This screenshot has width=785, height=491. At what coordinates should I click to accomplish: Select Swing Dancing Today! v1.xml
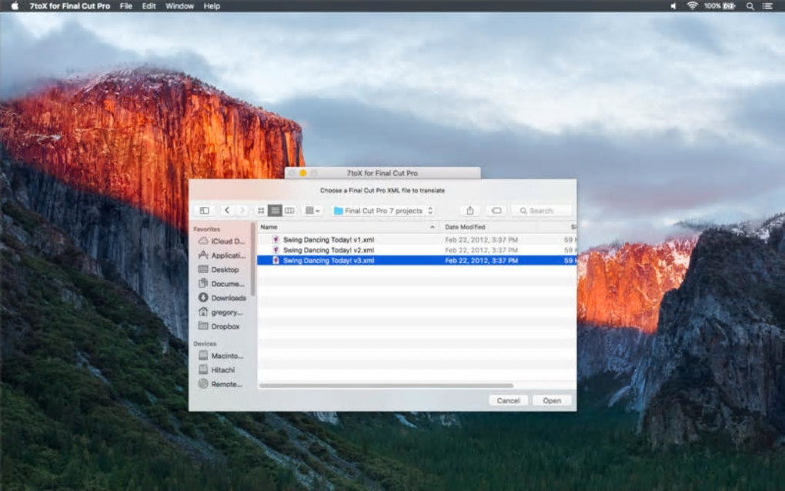(x=416, y=240)
